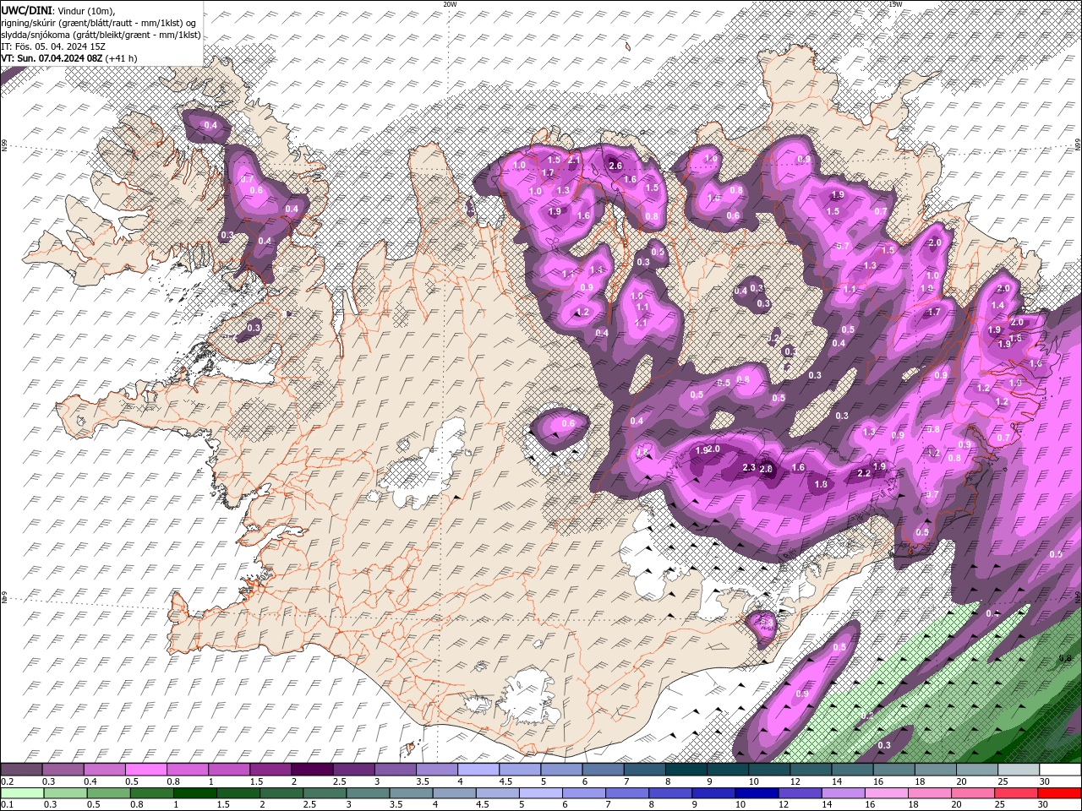Click upper legend swatch between 0.2 and 0.3
1082x811 pixels.
[x=22, y=770]
